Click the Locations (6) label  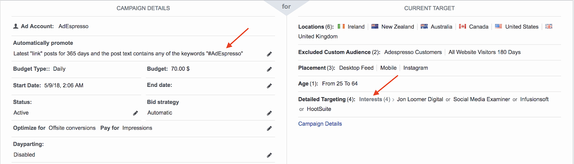(x=316, y=27)
